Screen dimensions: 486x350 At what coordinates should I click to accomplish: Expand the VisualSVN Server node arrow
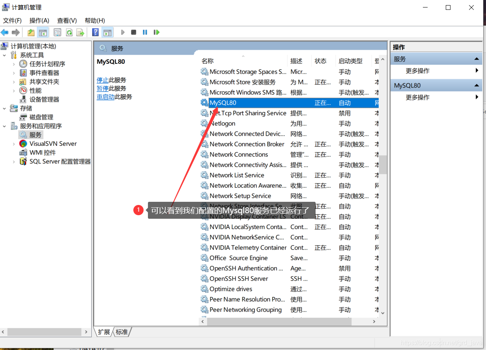(x=14, y=144)
